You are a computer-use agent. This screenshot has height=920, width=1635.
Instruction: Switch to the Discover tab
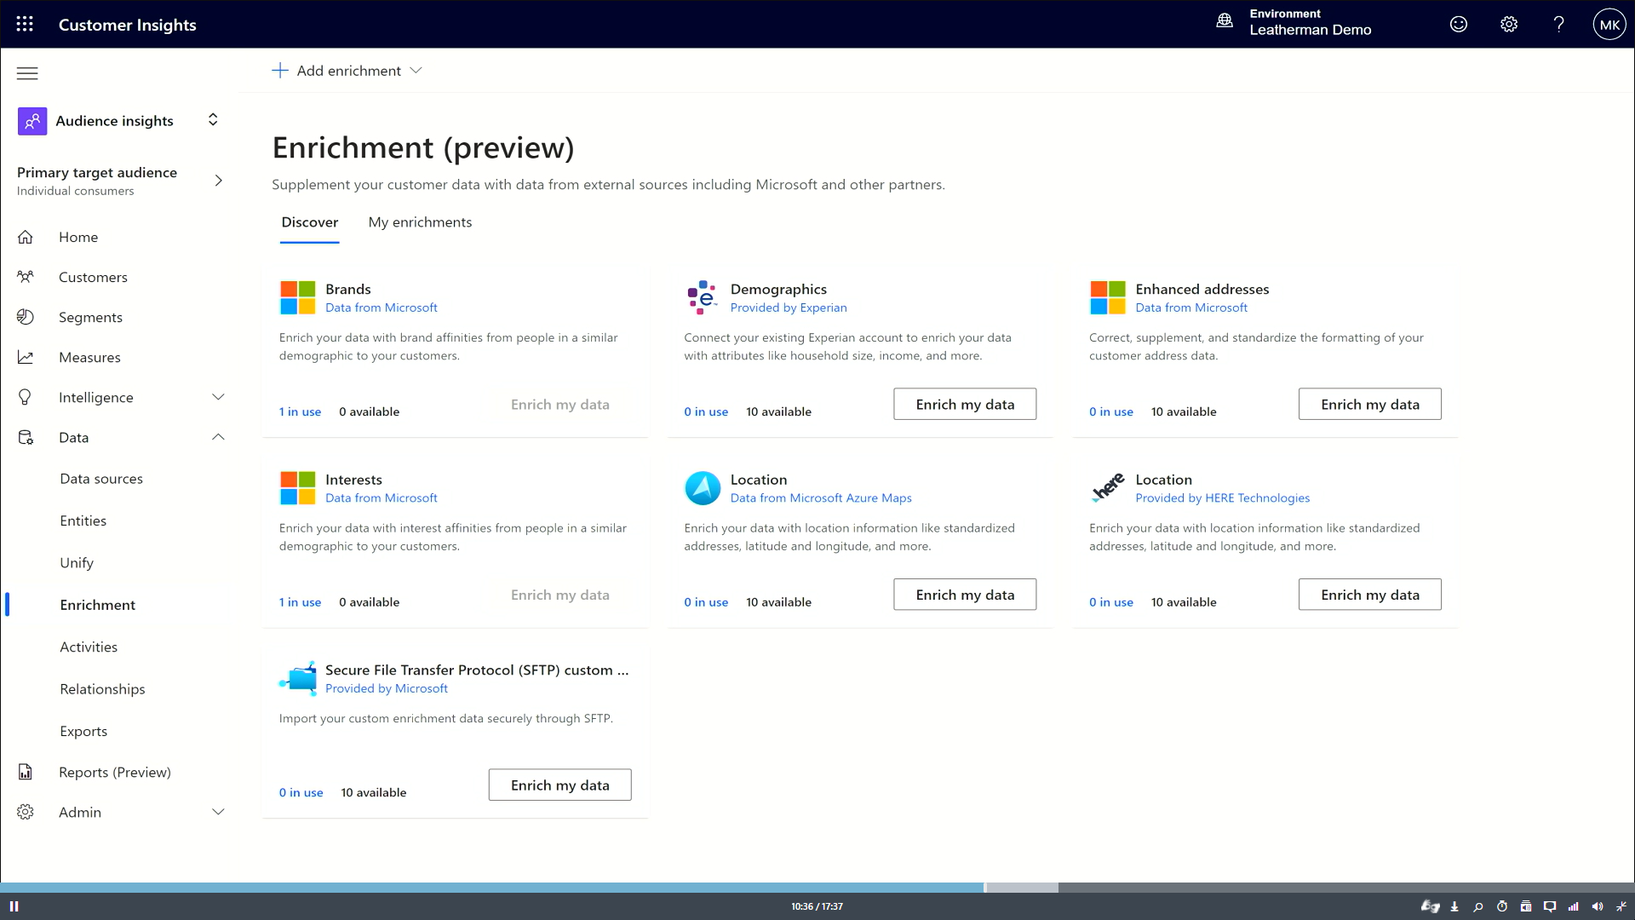click(x=310, y=222)
